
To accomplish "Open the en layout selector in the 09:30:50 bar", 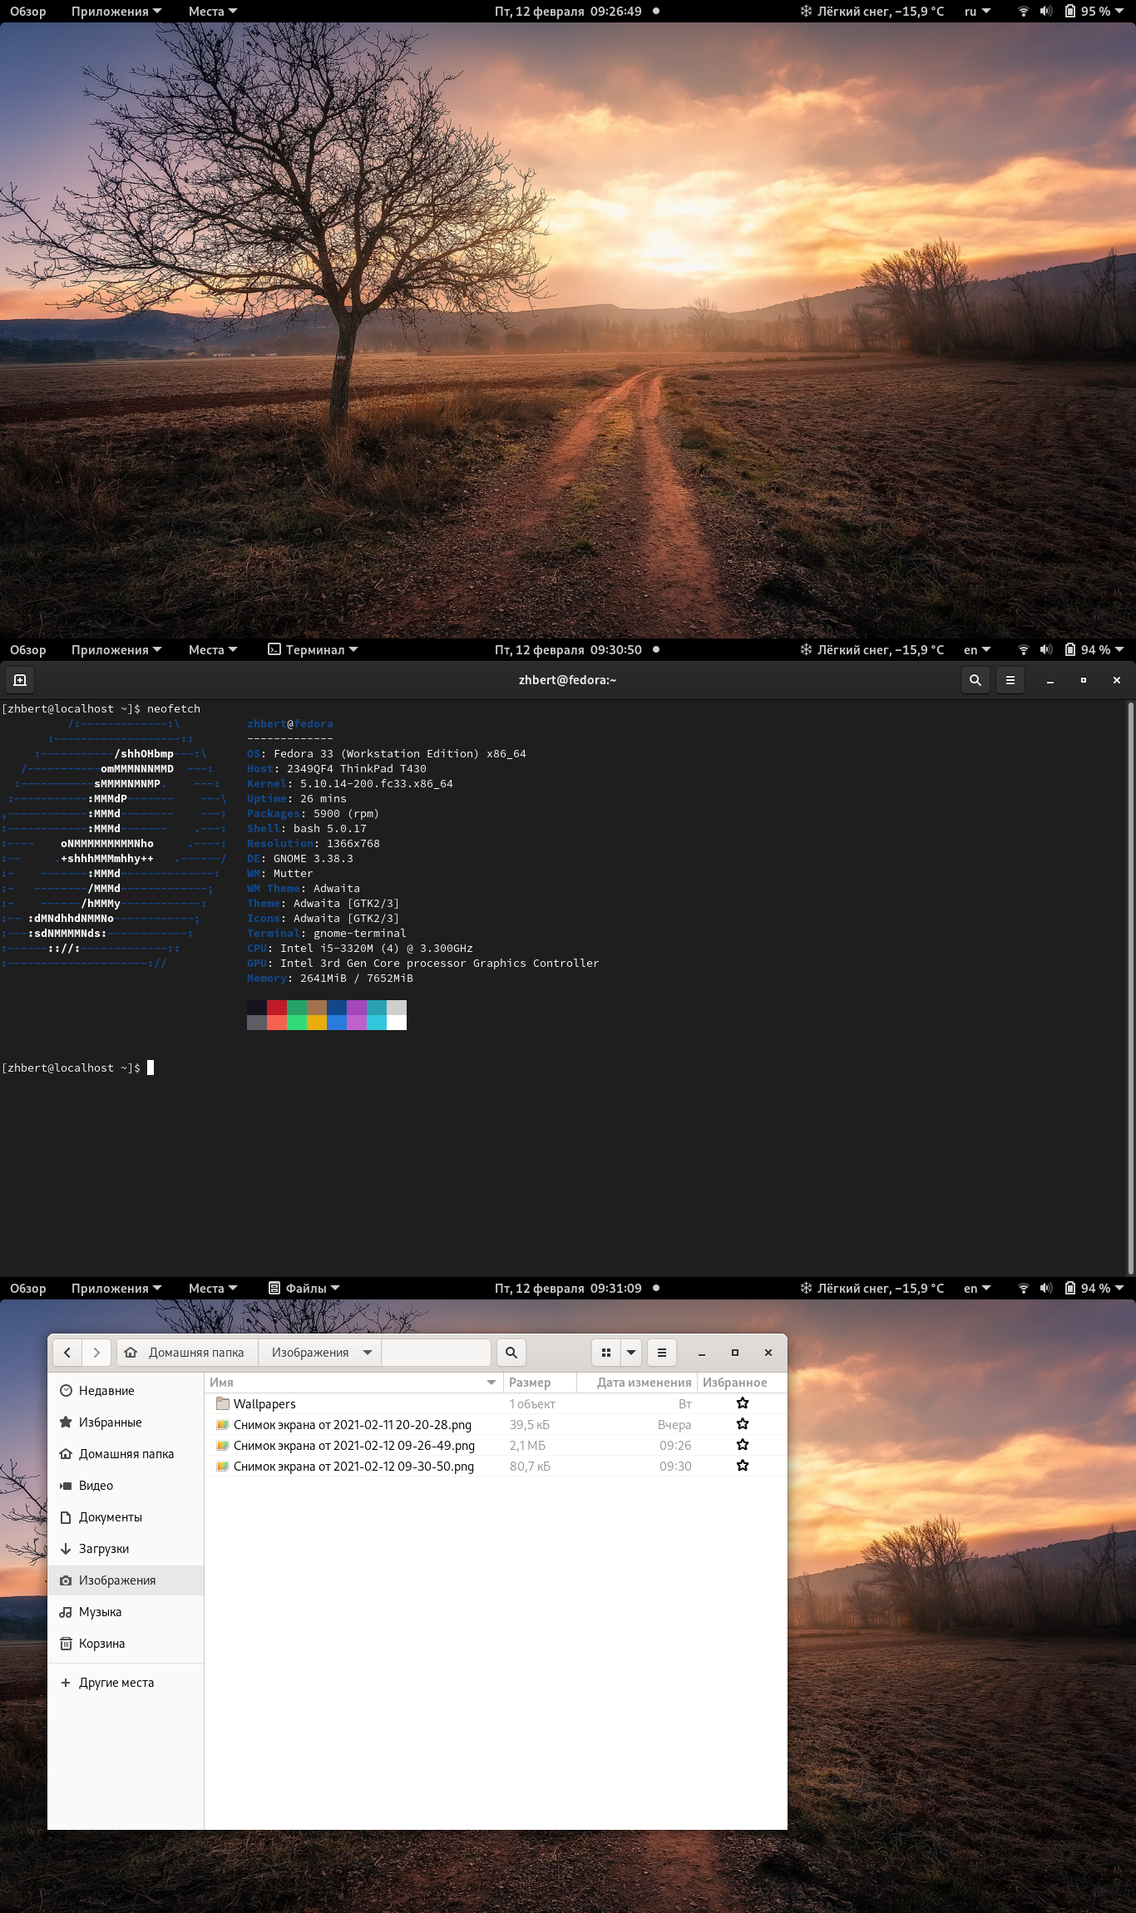I will point(977,650).
